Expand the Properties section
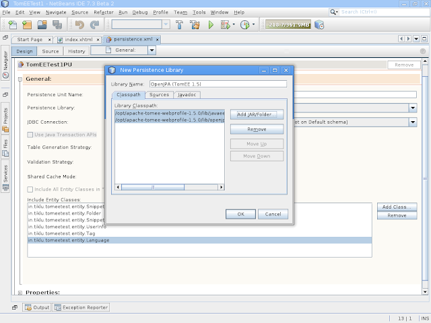Viewport: 431px width, 323px height. pos(20,293)
